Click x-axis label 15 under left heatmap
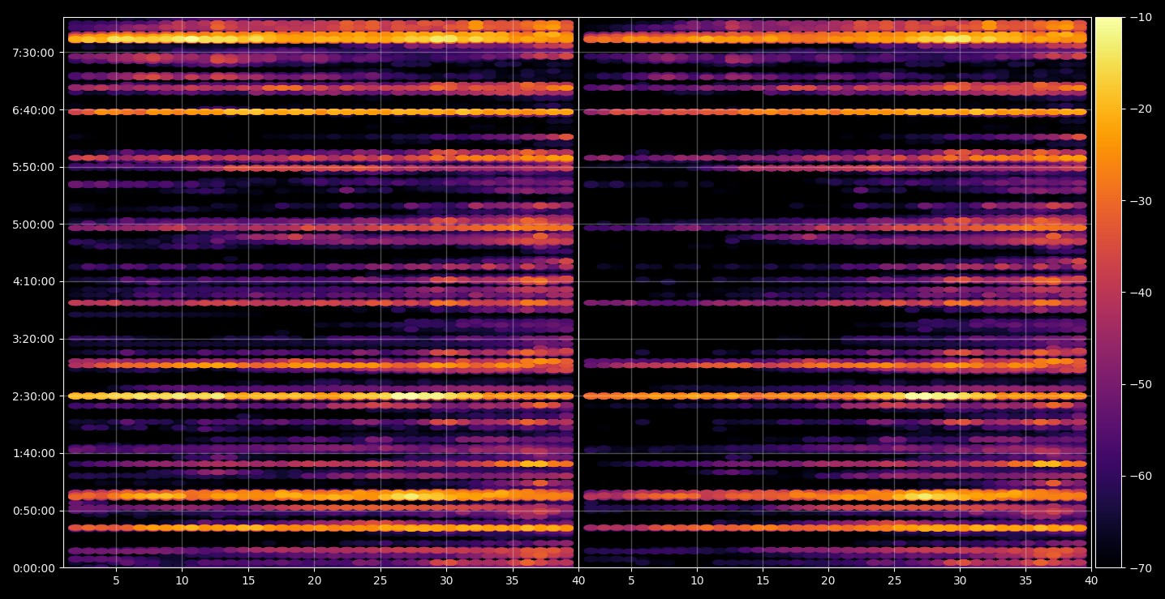Viewport: 1165px width, 599px height. tap(248, 580)
